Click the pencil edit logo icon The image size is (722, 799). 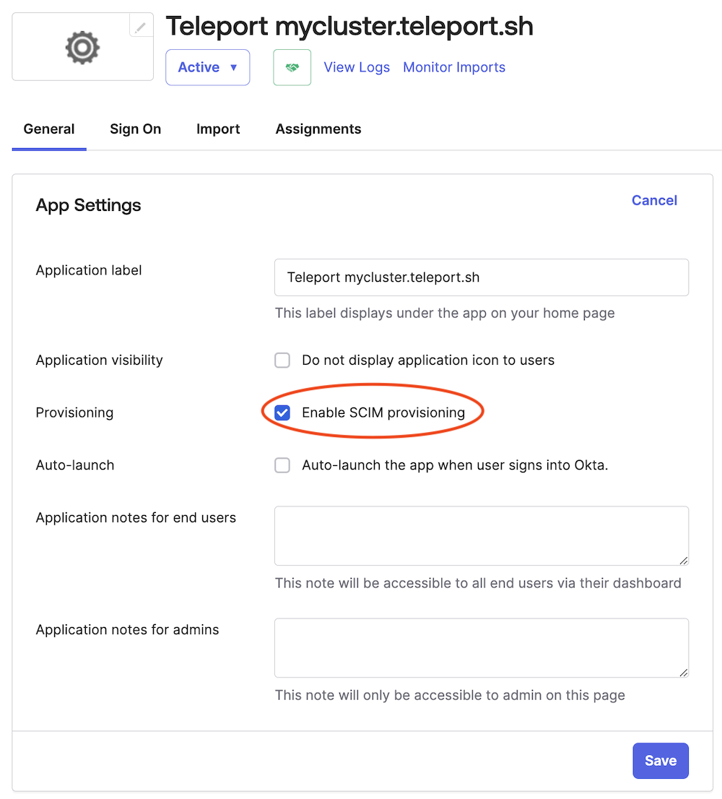click(141, 27)
